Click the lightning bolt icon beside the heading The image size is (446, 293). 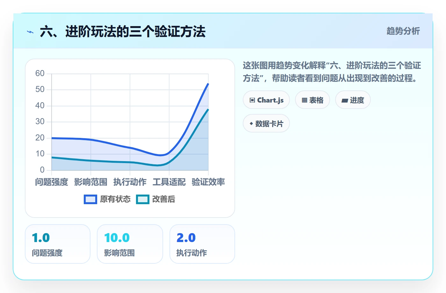pyautogui.click(x=30, y=32)
